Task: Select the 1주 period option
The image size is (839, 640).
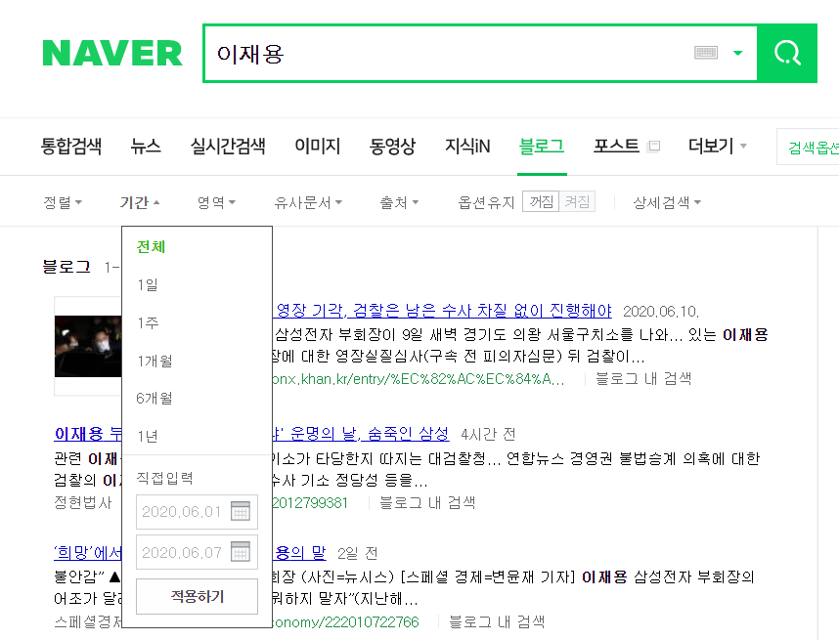Action: coord(148,322)
